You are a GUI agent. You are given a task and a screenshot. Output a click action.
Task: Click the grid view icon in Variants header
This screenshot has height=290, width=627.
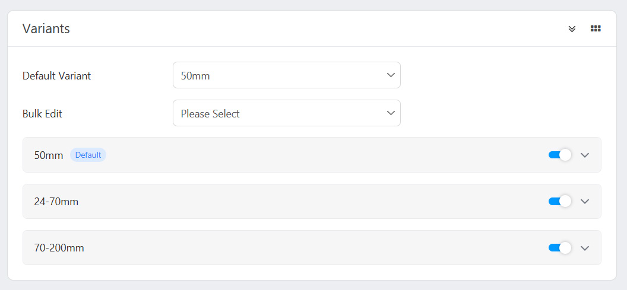point(596,28)
